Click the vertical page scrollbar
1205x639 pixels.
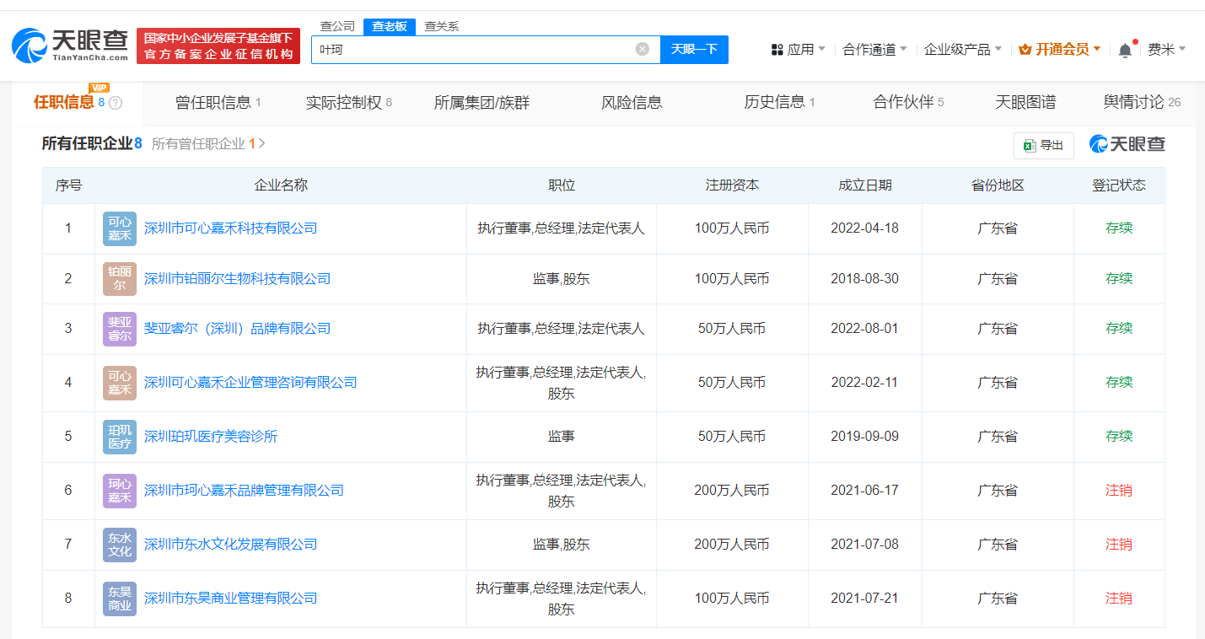point(1199,253)
